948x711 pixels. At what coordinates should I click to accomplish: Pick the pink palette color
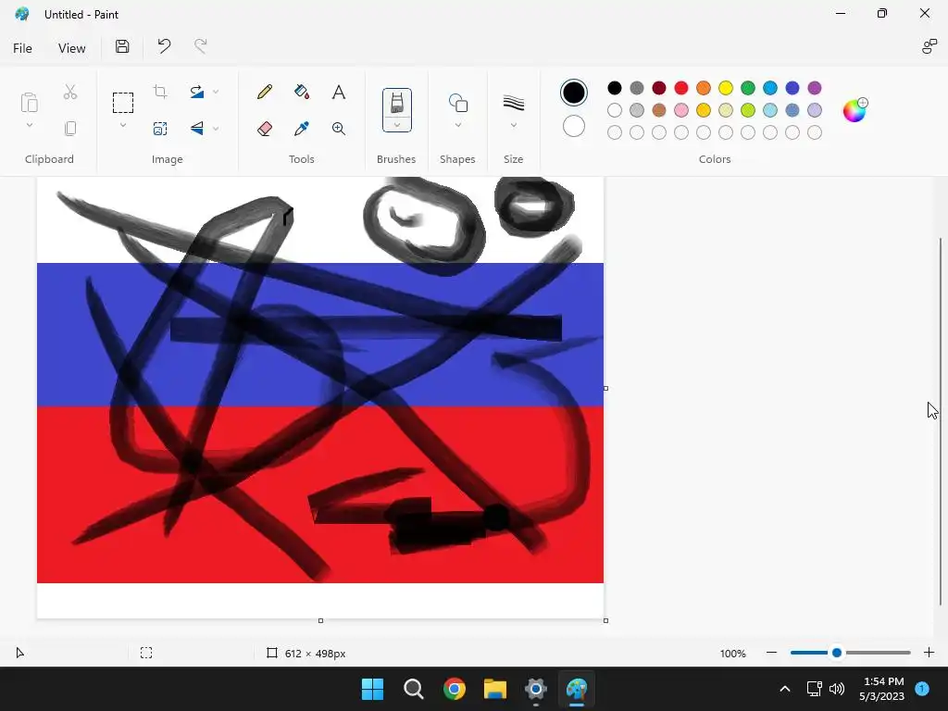click(x=680, y=110)
